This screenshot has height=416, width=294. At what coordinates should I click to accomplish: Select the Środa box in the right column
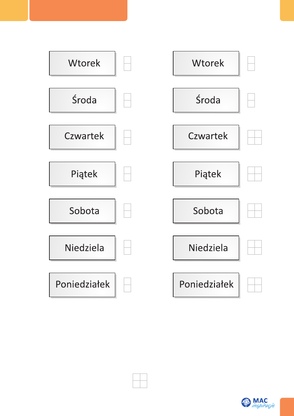[x=206, y=100]
